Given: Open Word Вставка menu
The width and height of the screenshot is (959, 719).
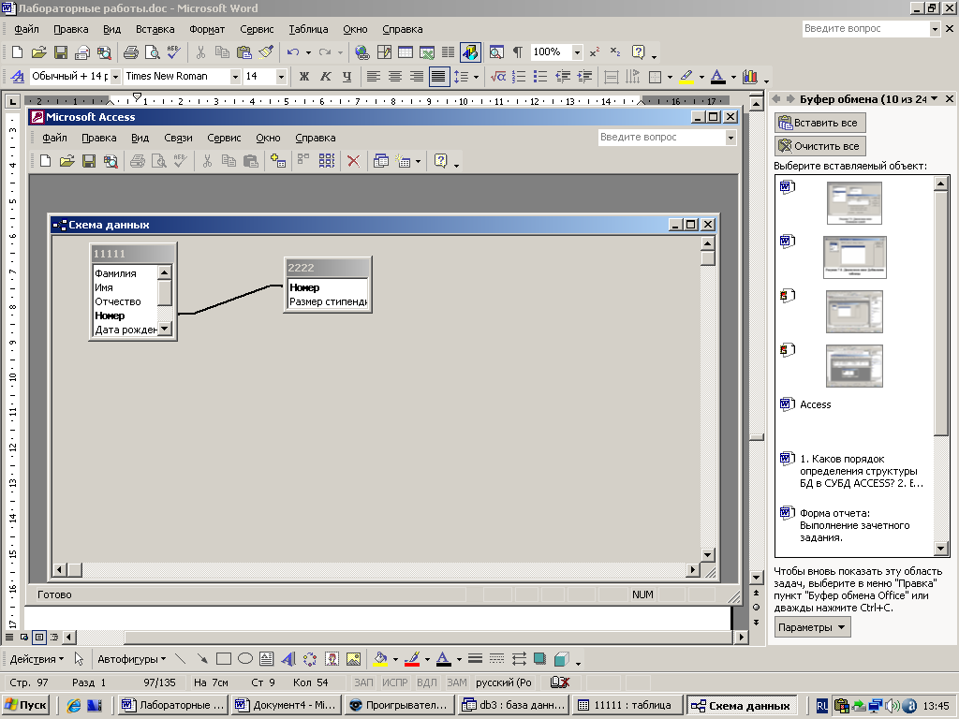Looking at the screenshot, I should point(155,29).
